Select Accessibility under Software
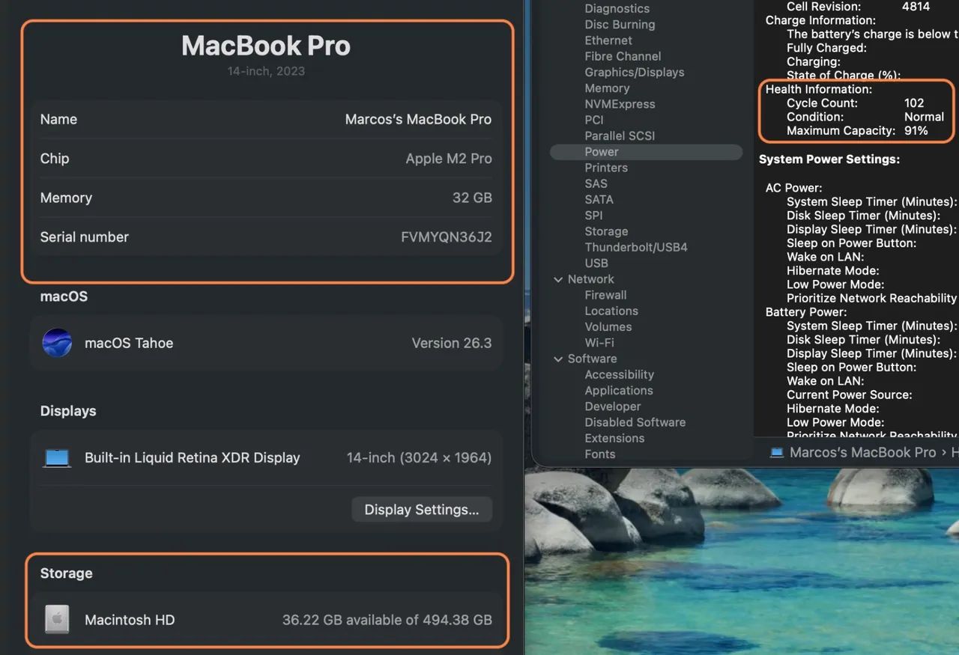The image size is (959, 655). coord(619,374)
